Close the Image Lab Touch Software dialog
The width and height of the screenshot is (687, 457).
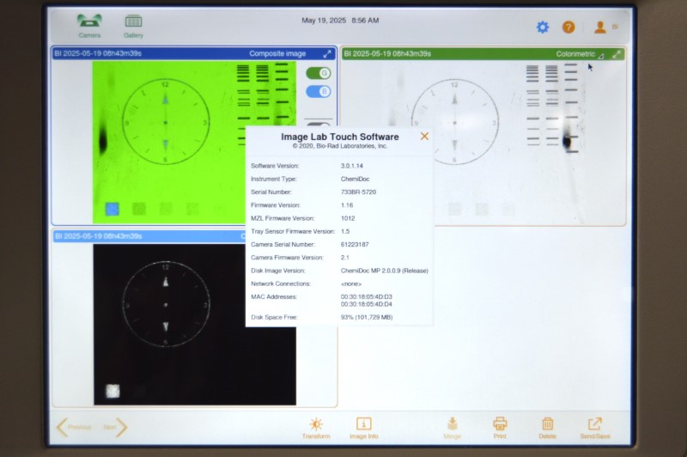click(424, 137)
